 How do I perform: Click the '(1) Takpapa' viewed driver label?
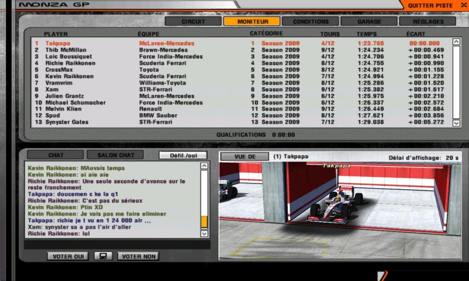tap(290, 157)
